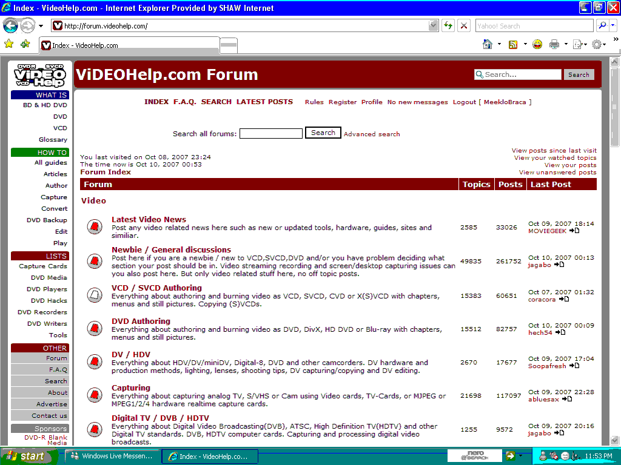The image size is (621, 465).
Task: Open the DVD Backup sidebar guide
Action: coord(47,220)
